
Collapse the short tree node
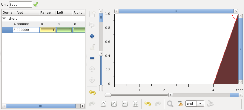(x=4, y=18)
